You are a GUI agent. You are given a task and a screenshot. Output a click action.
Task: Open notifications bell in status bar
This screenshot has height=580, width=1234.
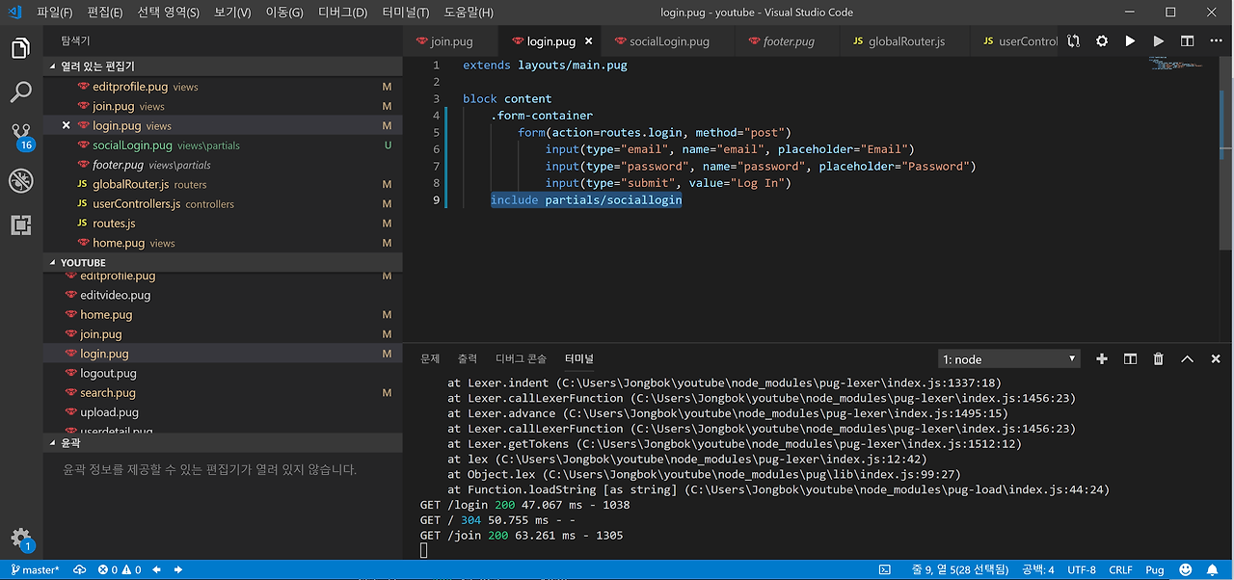coord(1215,569)
